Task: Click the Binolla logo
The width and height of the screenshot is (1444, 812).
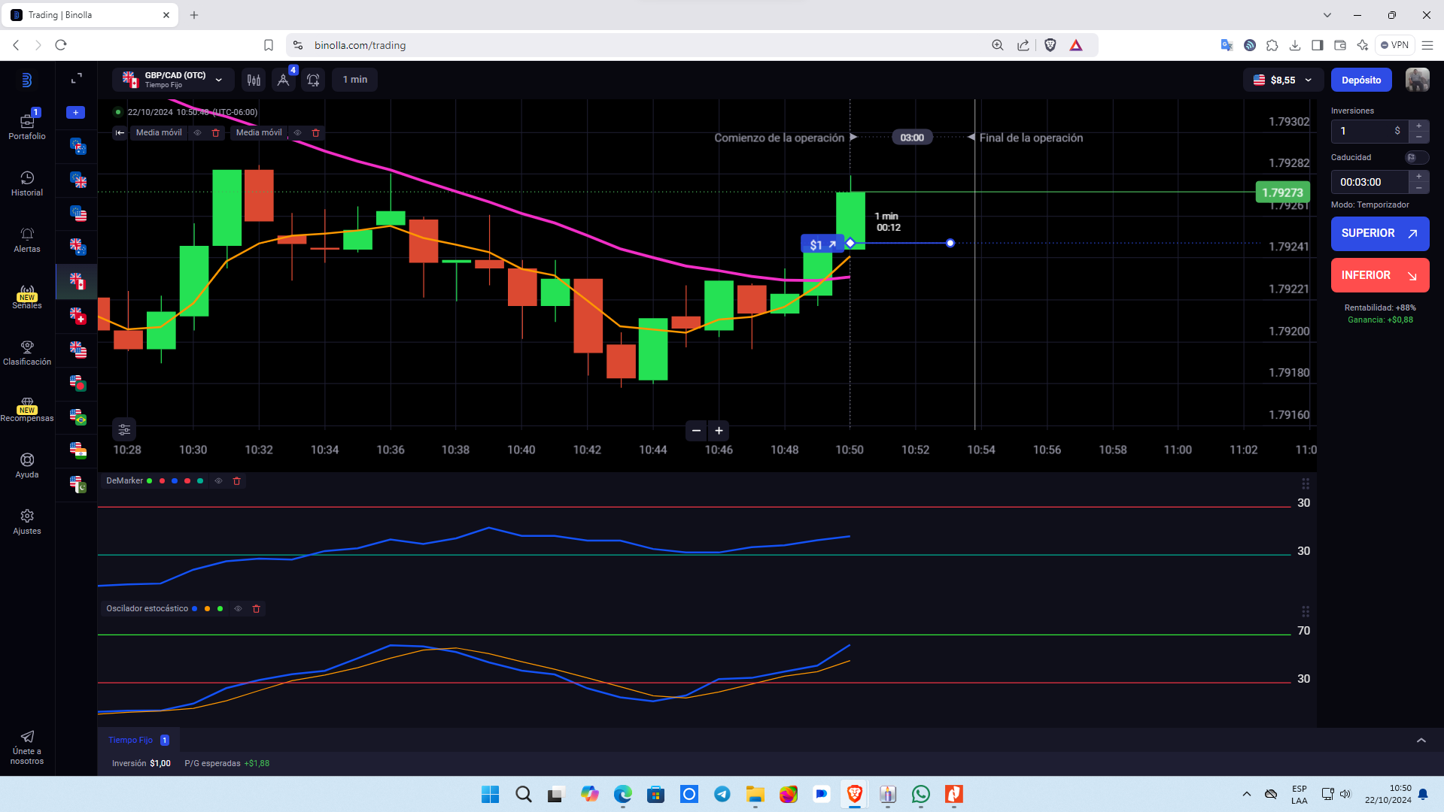Action: [26, 80]
